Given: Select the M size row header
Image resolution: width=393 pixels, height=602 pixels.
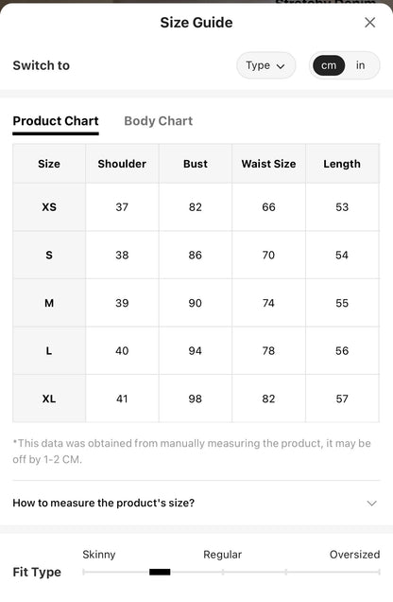Looking at the screenshot, I should click(x=49, y=303).
